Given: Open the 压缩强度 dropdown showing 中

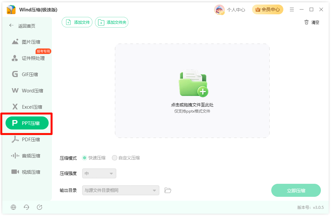Looking at the screenshot, I should 99,173.
